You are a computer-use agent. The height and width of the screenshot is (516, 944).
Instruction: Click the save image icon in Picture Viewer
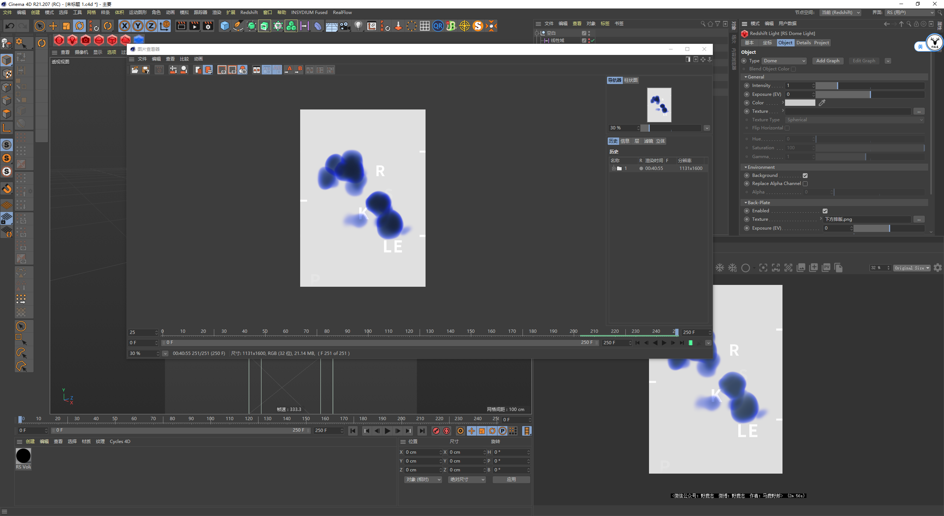tap(146, 70)
